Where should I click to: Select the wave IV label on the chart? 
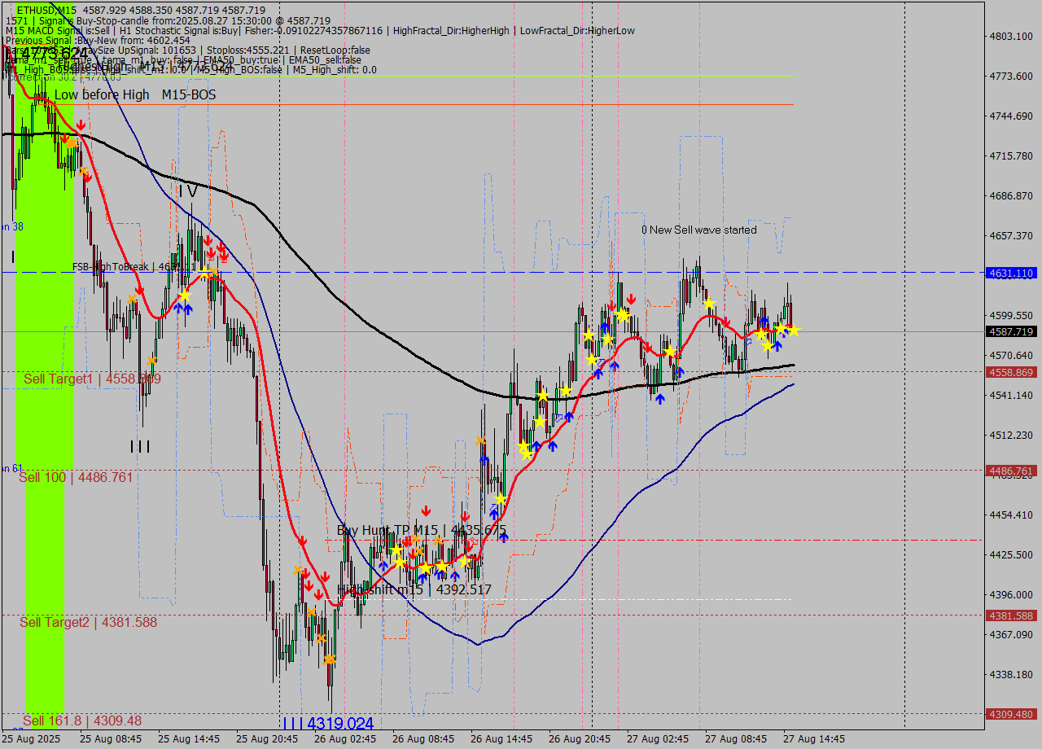point(188,191)
